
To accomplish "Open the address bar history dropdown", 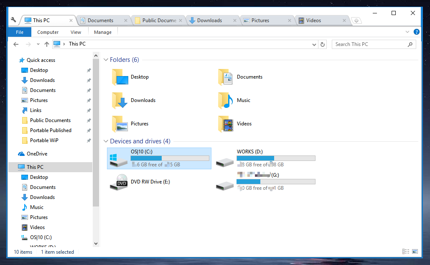I will pos(314,44).
